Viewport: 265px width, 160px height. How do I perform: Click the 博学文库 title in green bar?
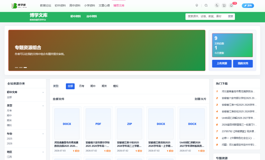click(38, 15)
